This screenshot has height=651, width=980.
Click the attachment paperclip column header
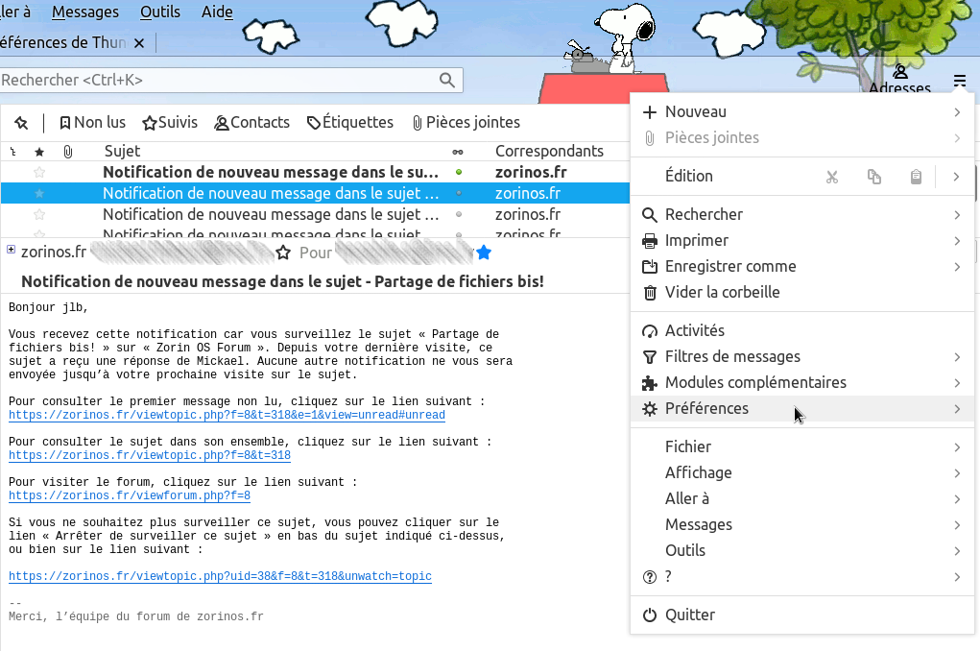point(67,152)
